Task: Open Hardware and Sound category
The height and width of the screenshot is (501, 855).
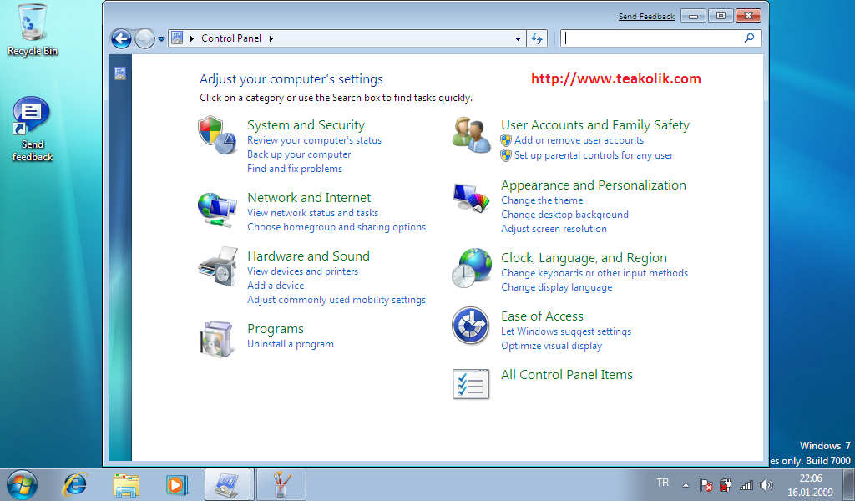Action: [308, 256]
